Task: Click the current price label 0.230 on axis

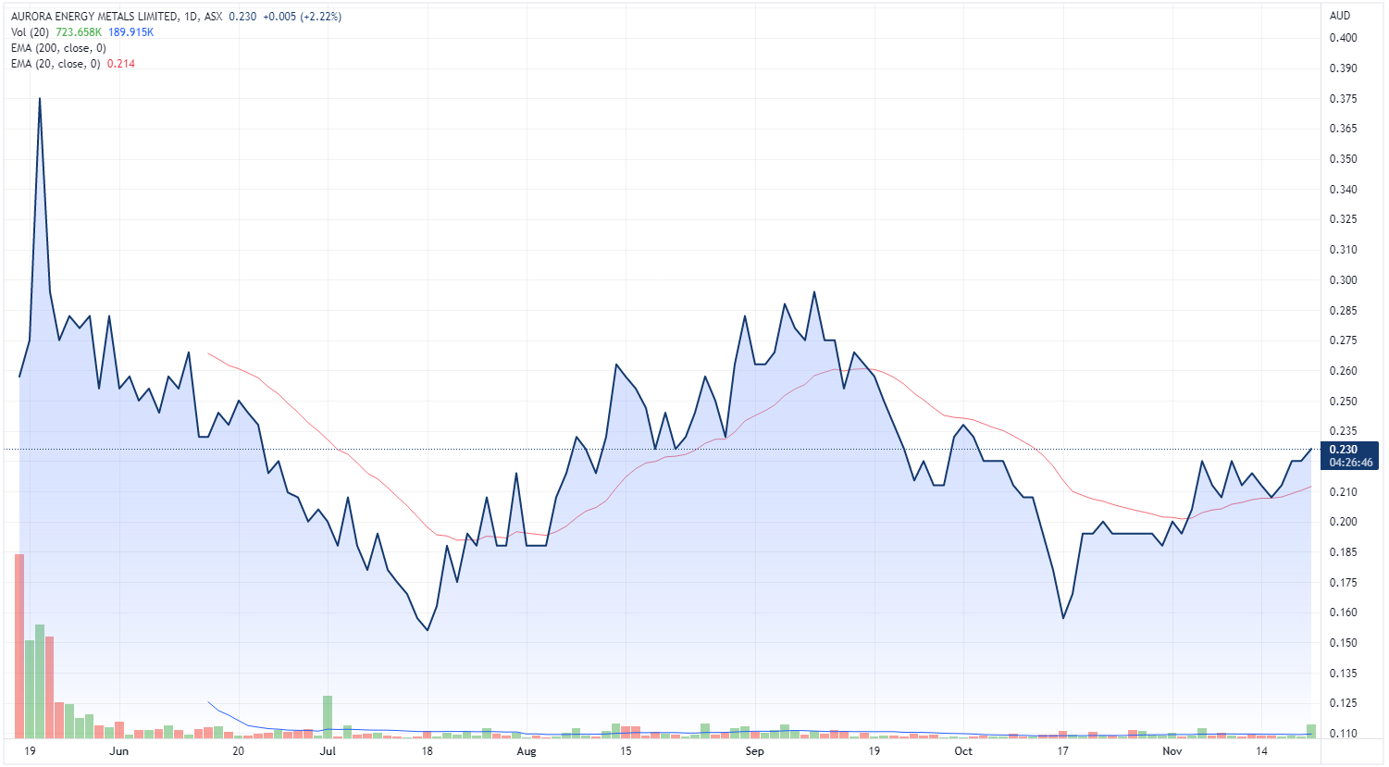Action: pos(1344,450)
